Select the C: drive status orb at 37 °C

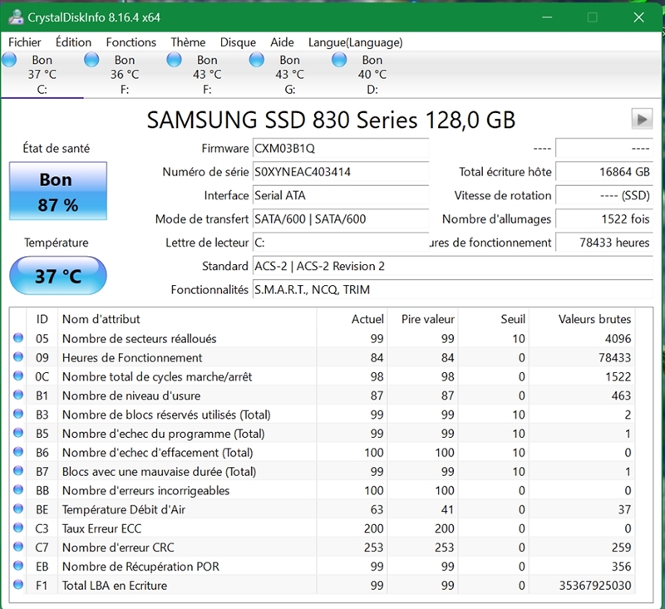coord(10,60)
